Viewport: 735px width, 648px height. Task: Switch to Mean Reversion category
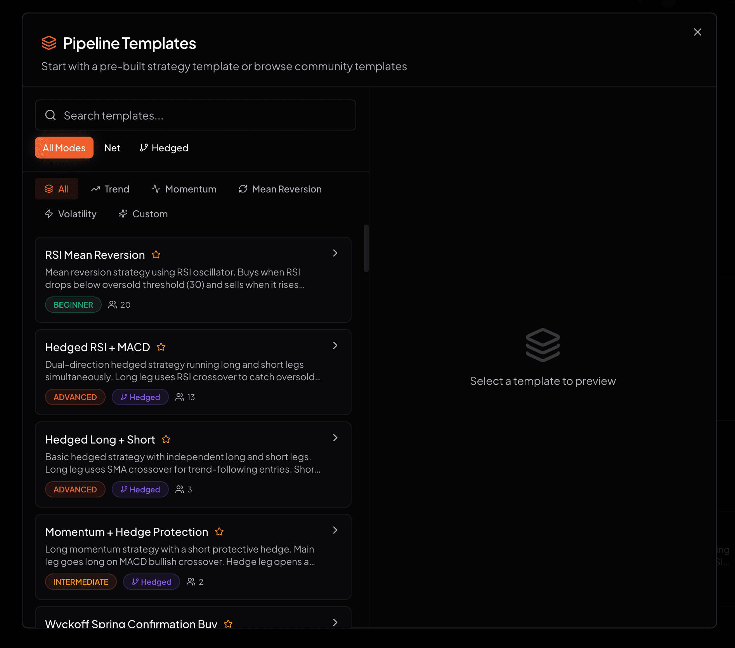[280, 189]
